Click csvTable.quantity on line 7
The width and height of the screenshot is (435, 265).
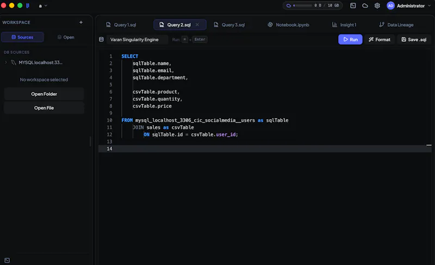tap(156, 99)
